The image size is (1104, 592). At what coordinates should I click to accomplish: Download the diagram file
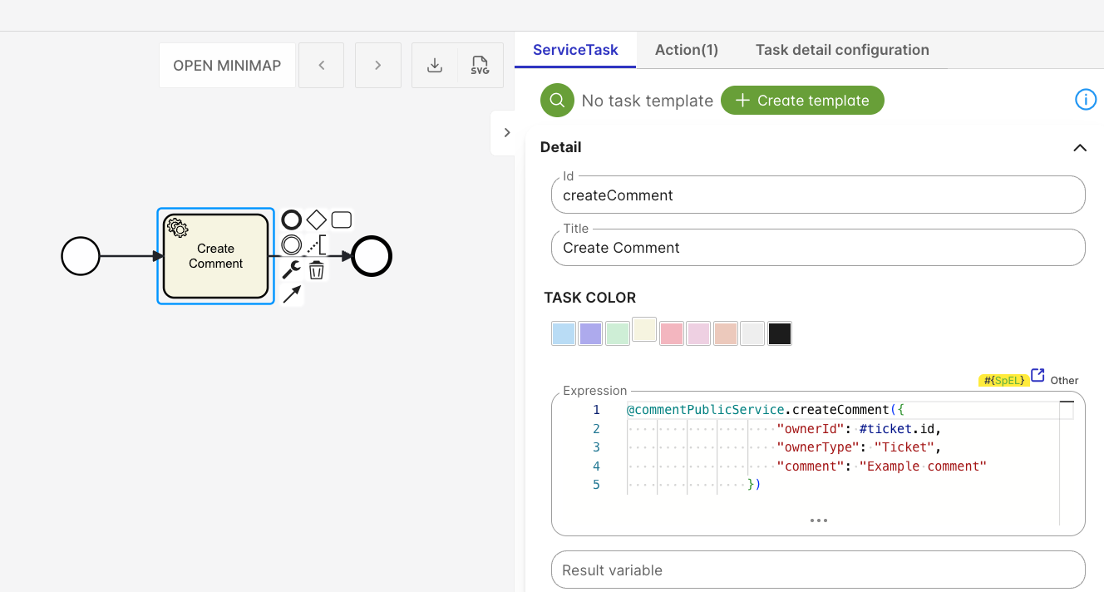[434, 66]
